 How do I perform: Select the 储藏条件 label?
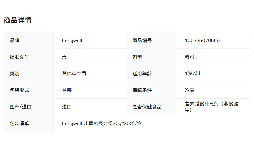pos(142,90)
